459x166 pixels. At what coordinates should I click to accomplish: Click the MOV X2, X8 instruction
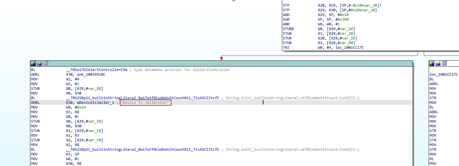[55, 145]
